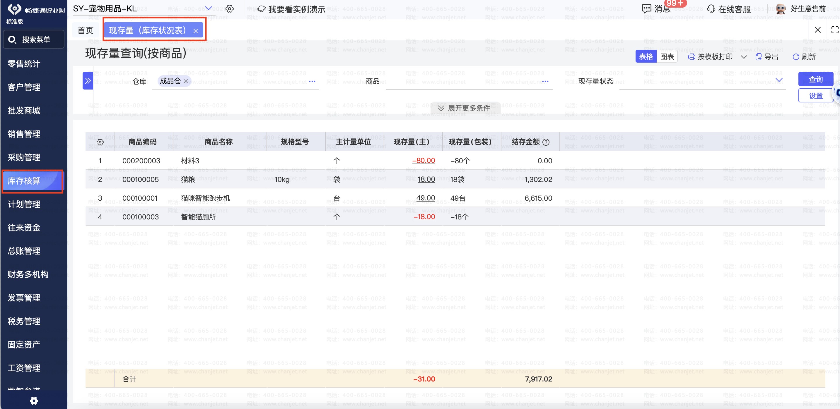Click amount 6,615.00 cell
840x409 pixels.
(x=538, y=198)
